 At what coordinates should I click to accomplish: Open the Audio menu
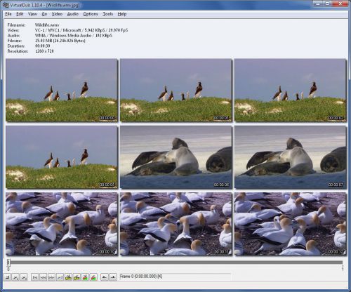[73, 14]
